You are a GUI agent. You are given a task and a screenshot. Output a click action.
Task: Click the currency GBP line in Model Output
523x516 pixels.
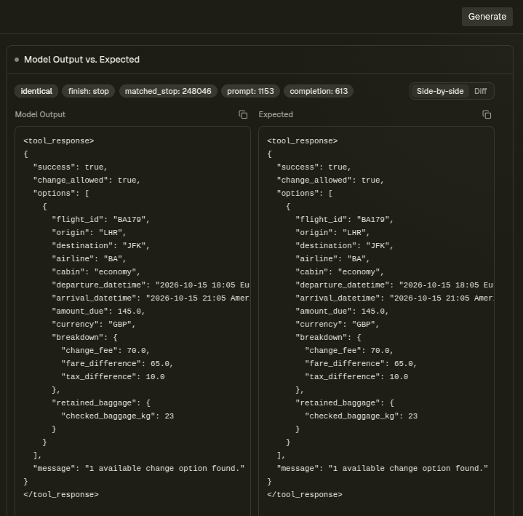click(93, 325)
